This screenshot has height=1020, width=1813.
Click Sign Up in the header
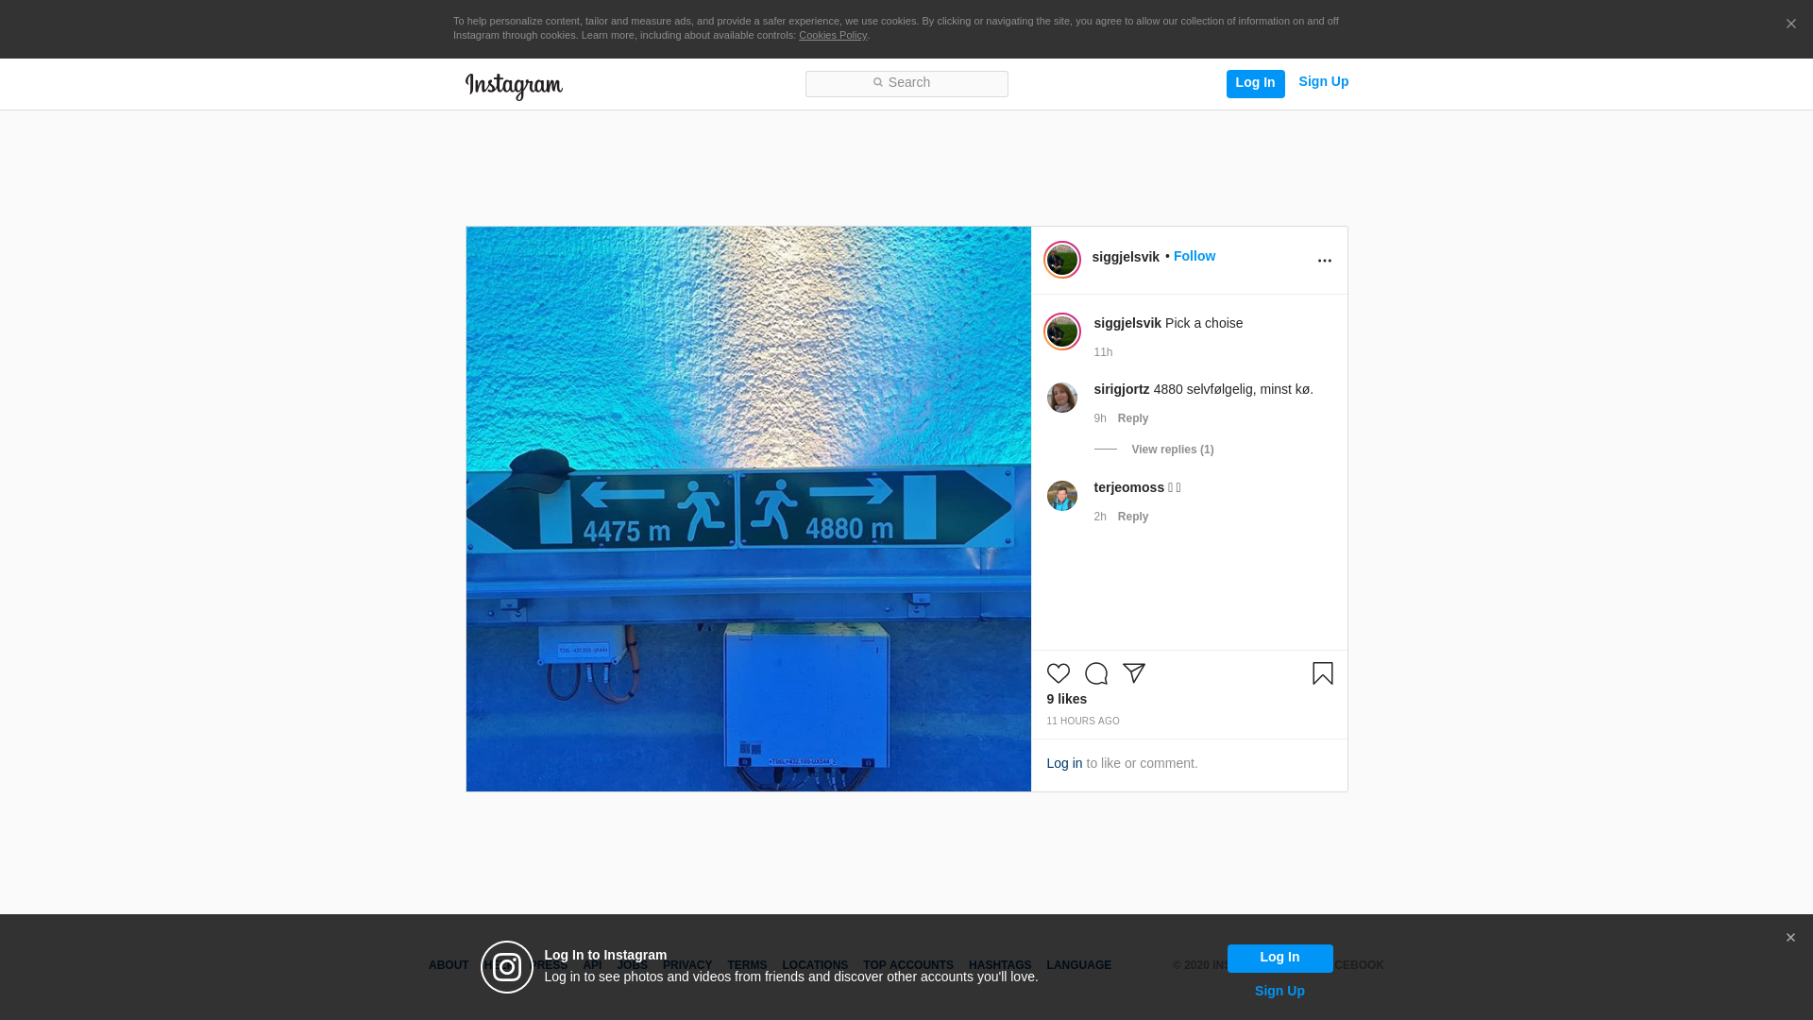(1323, 81)
